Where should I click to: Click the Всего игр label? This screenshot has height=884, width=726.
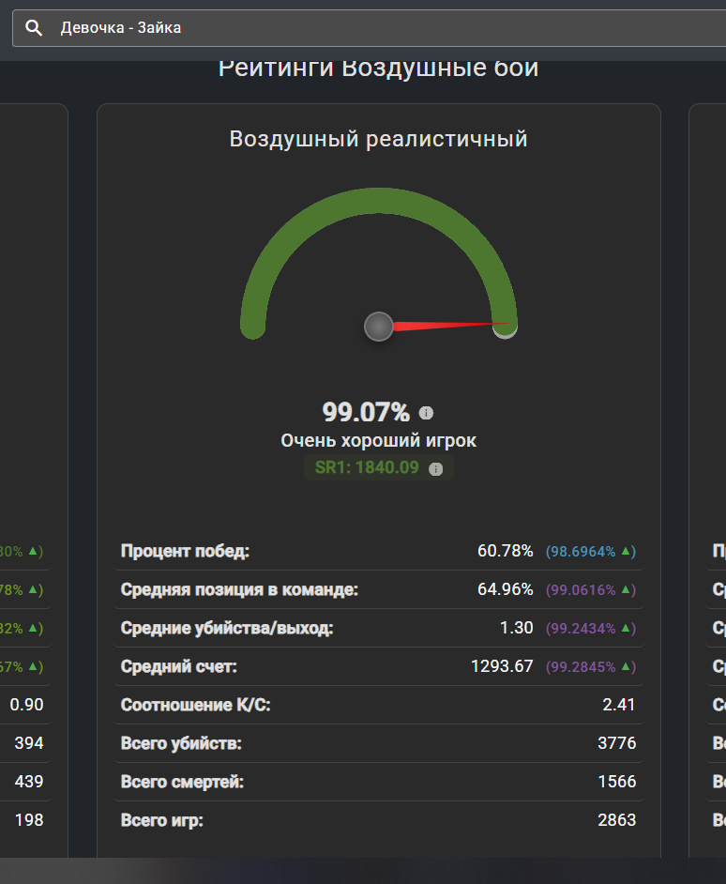point(161,820)
